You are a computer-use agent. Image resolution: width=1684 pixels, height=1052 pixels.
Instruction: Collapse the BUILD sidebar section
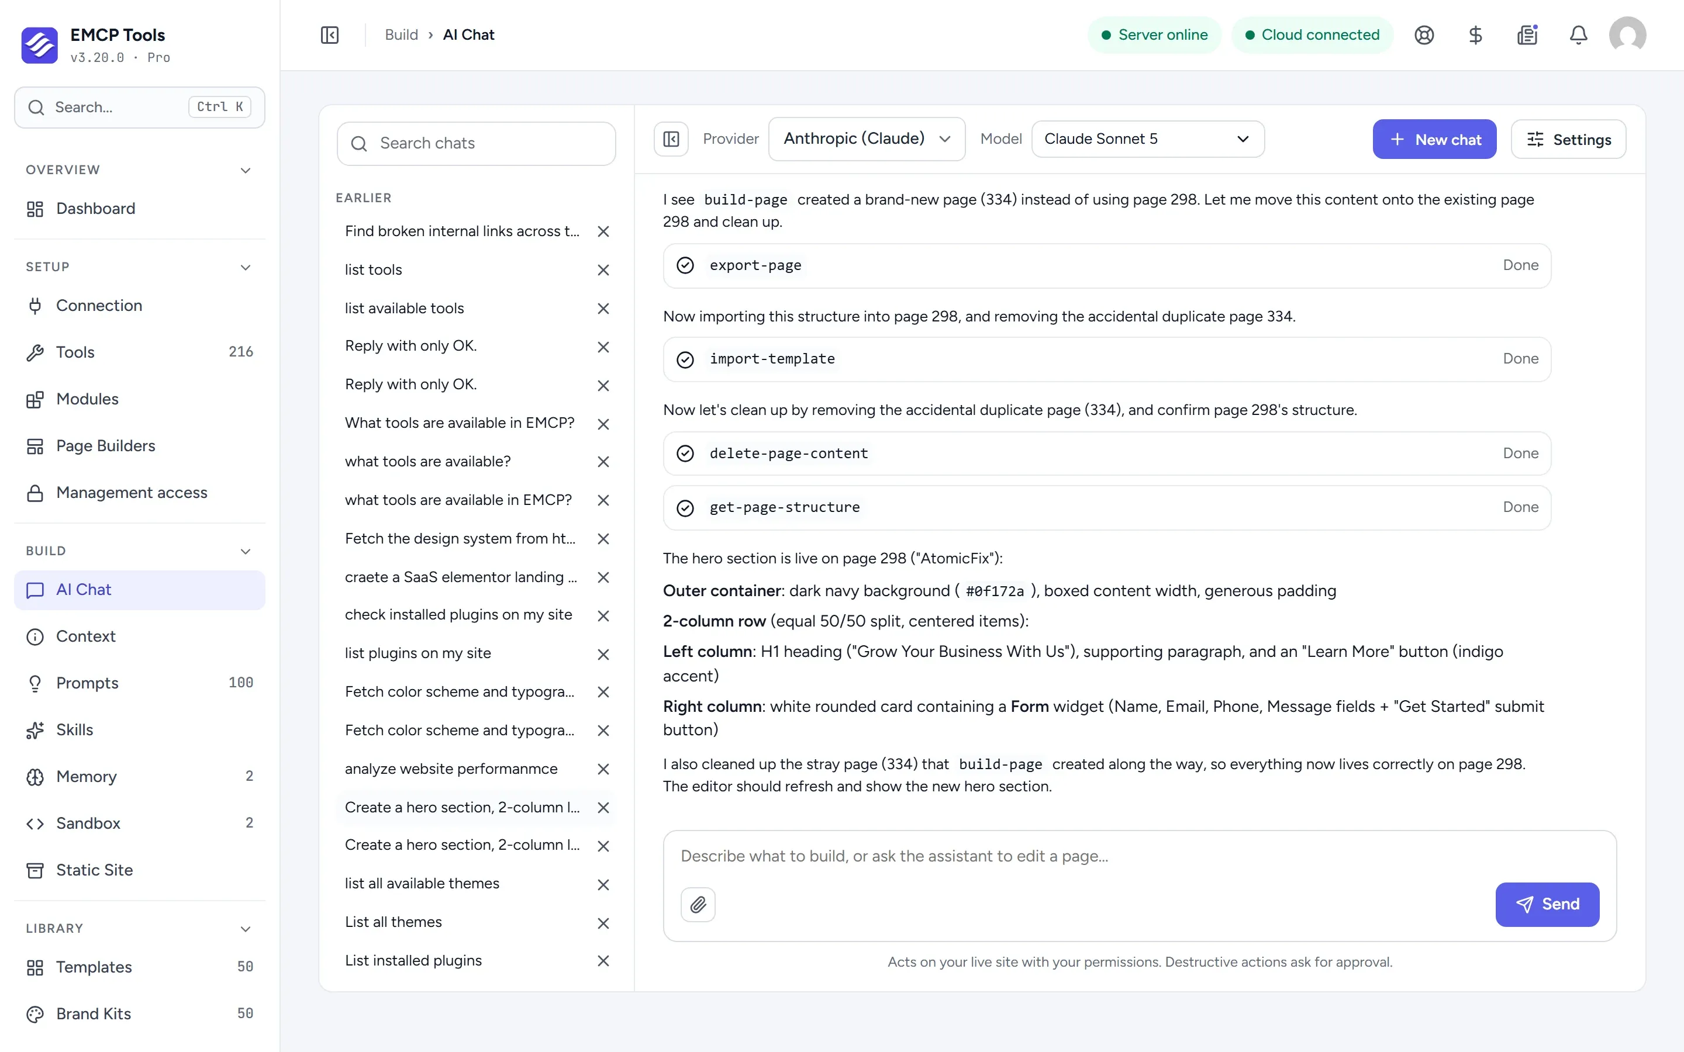click(x=245, y=551)
